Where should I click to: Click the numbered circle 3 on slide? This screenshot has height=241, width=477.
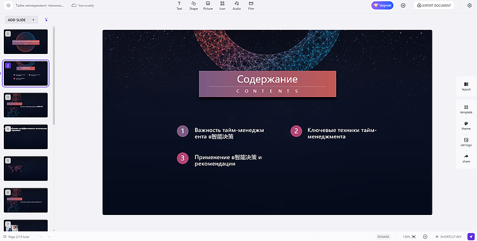(182, 158)
